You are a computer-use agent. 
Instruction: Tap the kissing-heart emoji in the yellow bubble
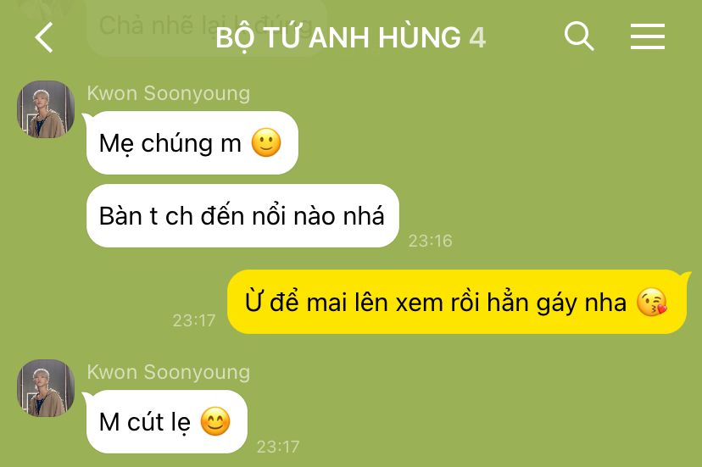(x=652, y=303)
